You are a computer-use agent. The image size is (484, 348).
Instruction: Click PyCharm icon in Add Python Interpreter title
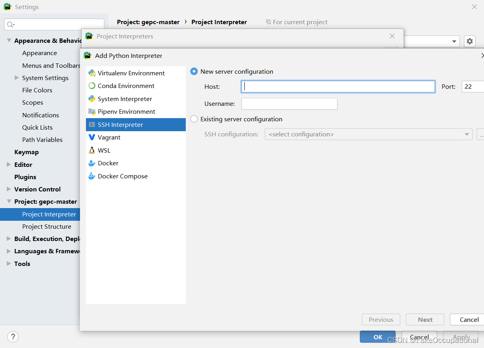coord(88,55)
